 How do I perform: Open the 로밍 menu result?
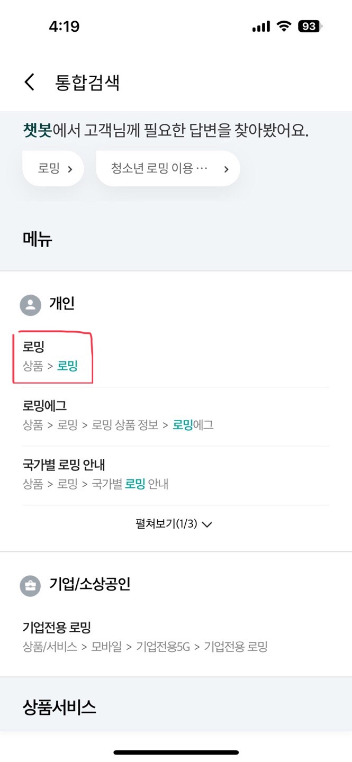(x=33, y=347)
